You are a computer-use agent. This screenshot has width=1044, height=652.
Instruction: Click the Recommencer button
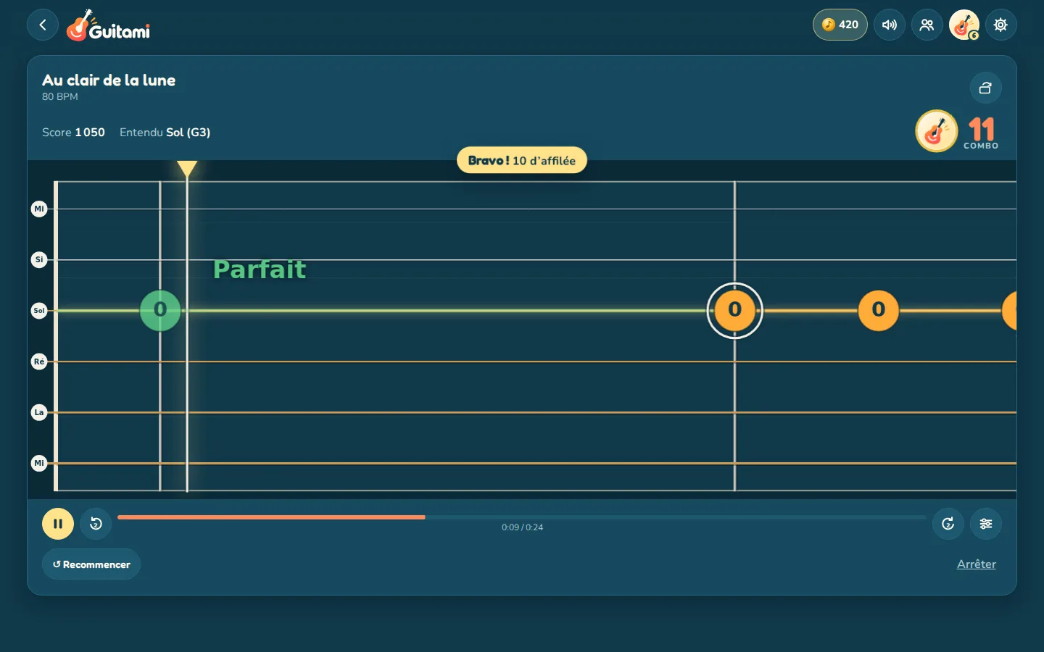coord(91,564)
